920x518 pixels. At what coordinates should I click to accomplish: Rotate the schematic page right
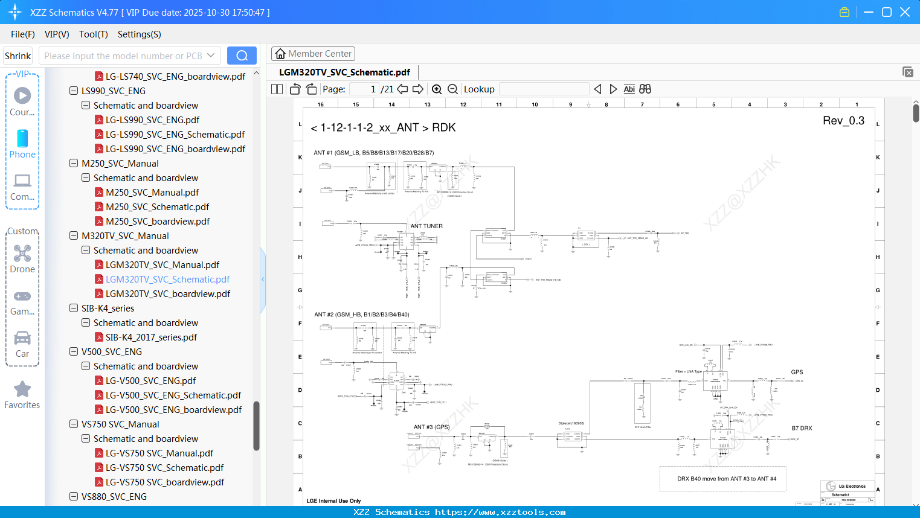[311, 89]
